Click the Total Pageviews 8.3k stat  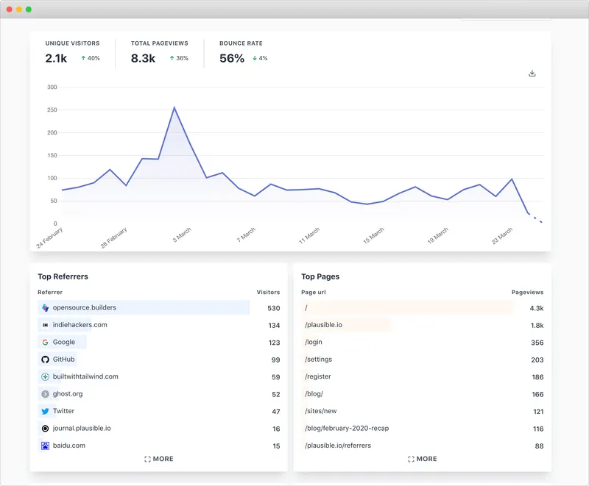click(x=143, y=59)
